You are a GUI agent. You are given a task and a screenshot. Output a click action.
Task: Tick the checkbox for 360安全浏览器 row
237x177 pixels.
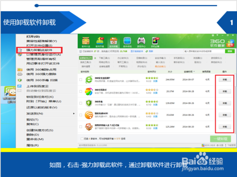click(x=81, y=80)
